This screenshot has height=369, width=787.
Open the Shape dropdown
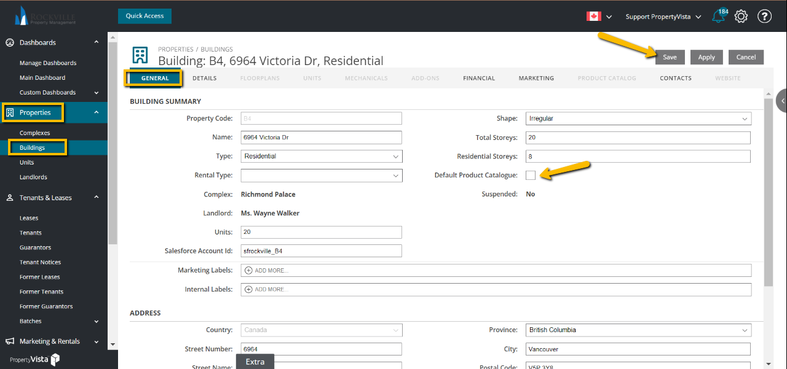(x=638, y=118)
